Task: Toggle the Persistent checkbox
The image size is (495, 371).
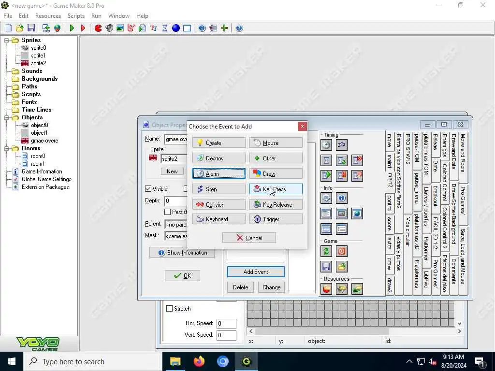Action: pyautogui.click(x=168, y=212)
